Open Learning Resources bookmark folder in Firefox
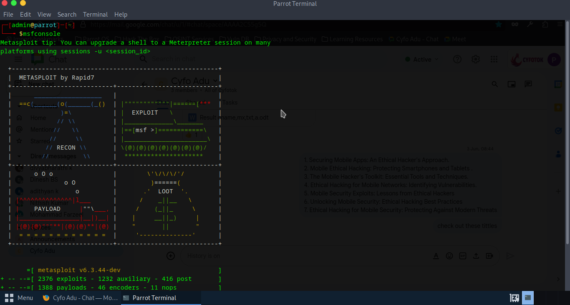 coord(353,39)
